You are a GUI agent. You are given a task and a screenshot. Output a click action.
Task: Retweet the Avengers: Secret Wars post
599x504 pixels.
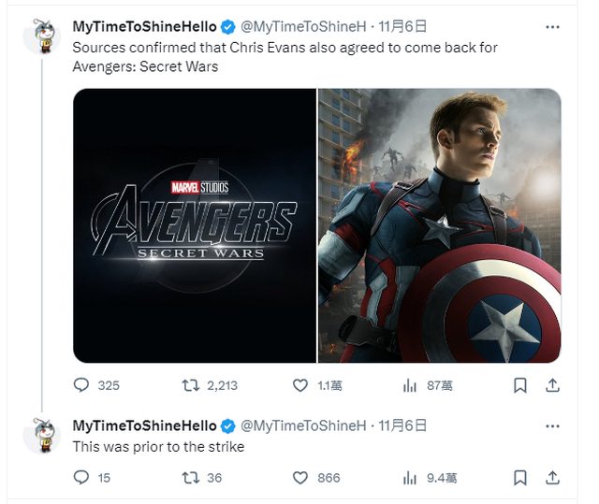point(191,385)
